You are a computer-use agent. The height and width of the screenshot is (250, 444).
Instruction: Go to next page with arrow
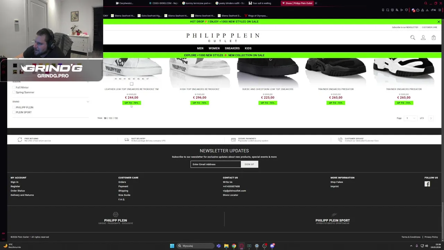coord(431,118)
